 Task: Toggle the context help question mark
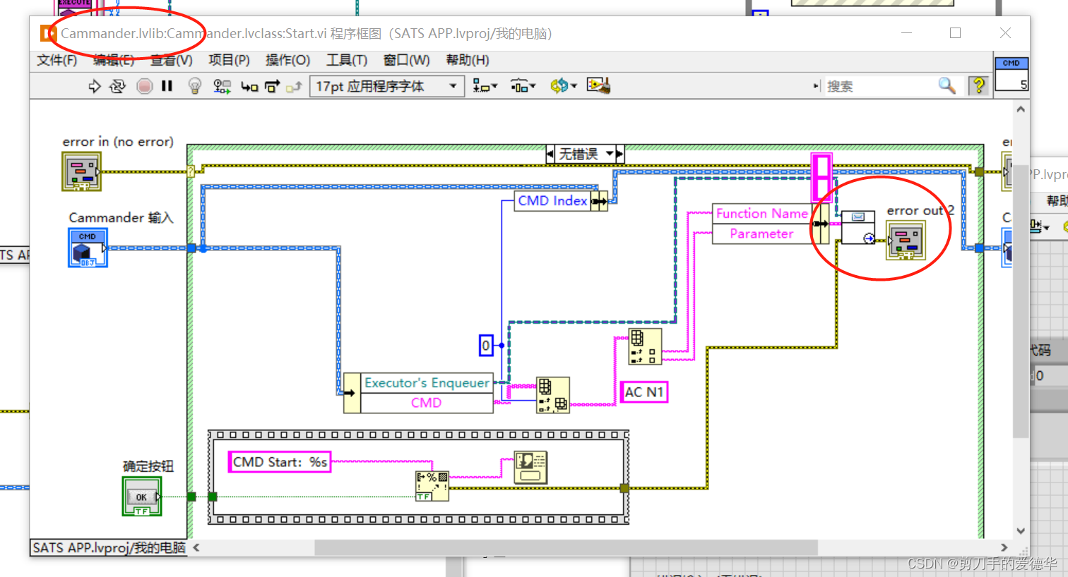[980, 85]
